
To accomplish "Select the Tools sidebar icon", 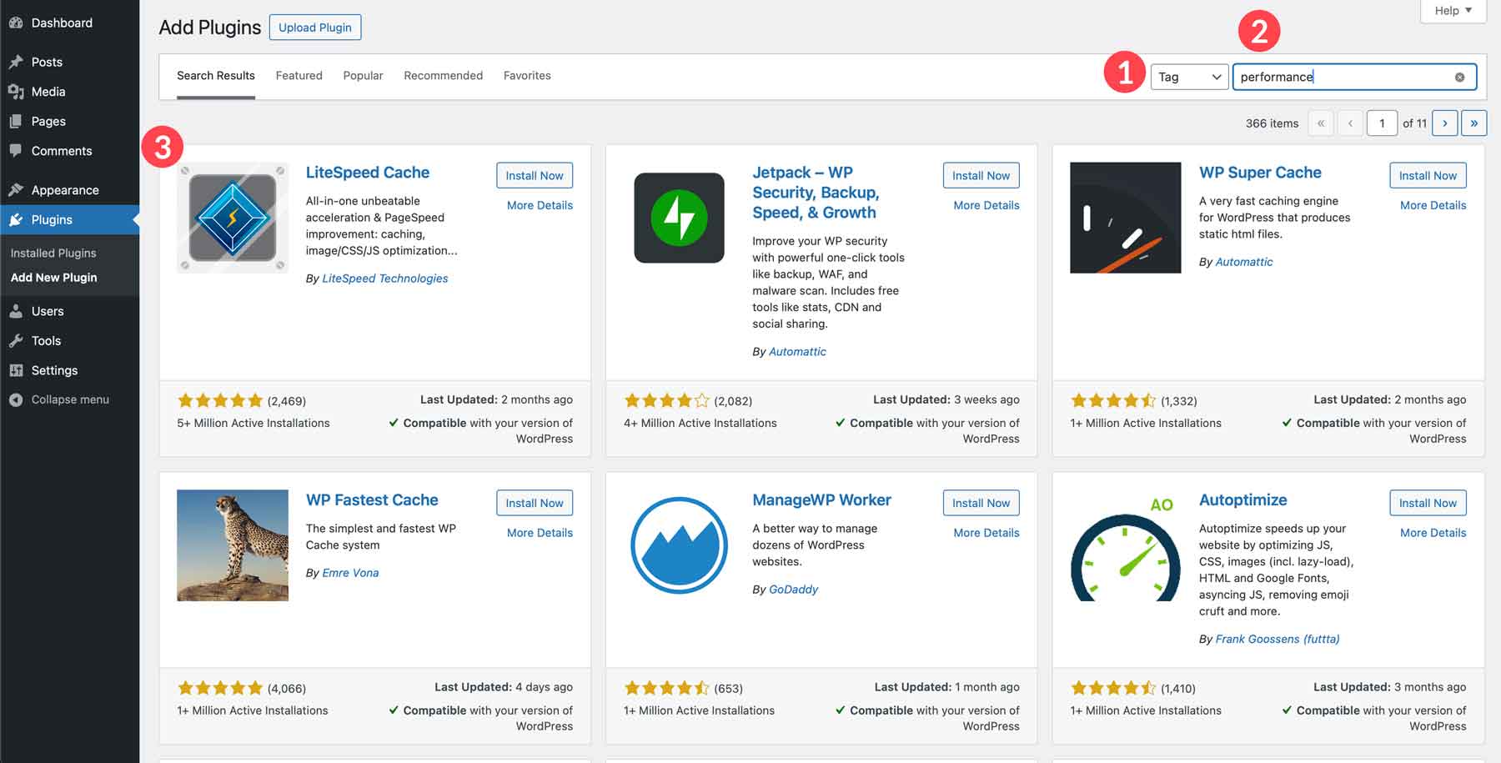I will pos(17,340).
